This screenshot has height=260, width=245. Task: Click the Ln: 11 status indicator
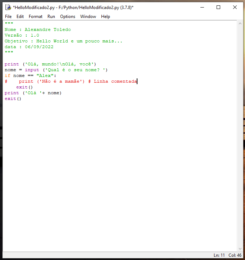point(219,255)
